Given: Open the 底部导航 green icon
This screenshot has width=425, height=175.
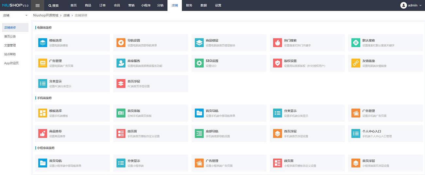Looking at the screenshot, I should click(x=199, y=133).
